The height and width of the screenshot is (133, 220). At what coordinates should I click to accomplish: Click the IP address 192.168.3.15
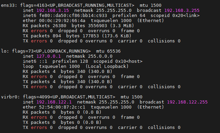[53, 11]
